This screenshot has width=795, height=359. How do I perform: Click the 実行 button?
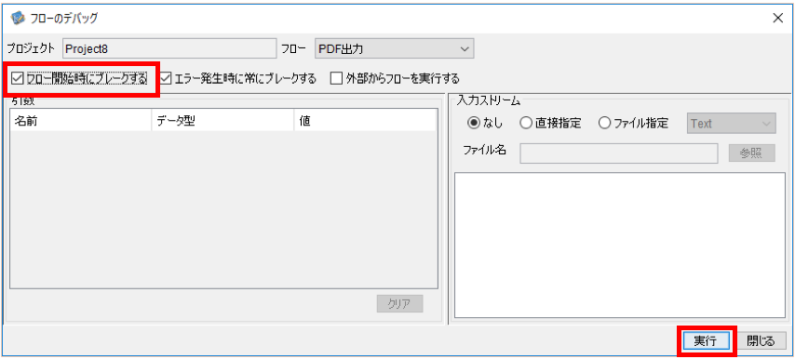pos(706,341)
